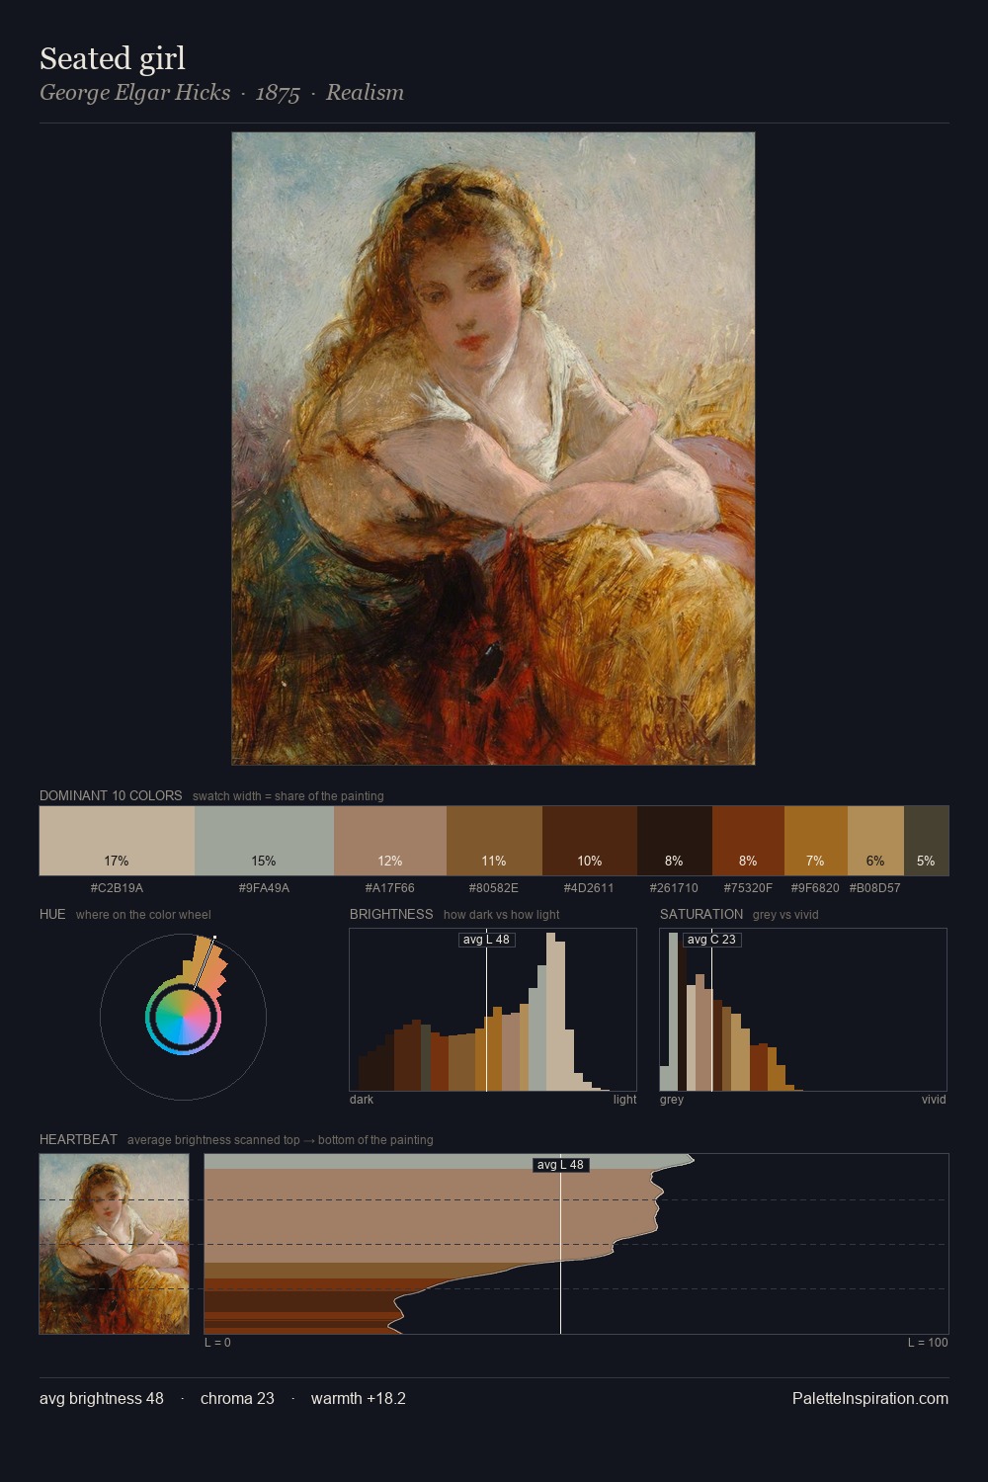988x1482 pixels.
Task: Click the 'vivid' axis label
Action: [x=934, y=1100]
